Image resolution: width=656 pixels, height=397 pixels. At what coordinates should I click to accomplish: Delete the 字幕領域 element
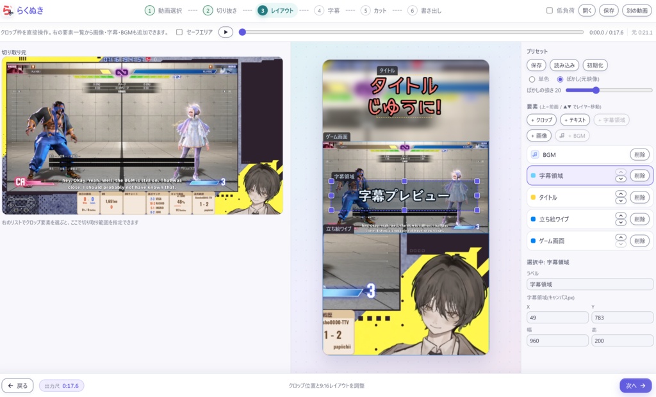(640, 175)
